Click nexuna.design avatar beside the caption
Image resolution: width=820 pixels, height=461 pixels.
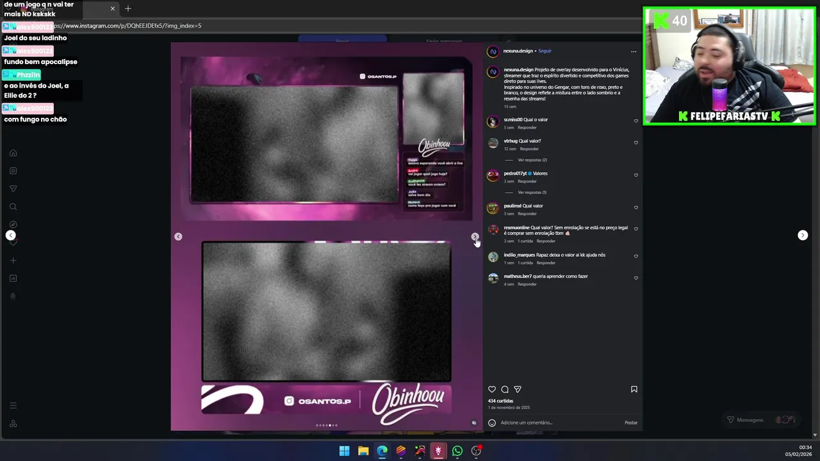493,72
